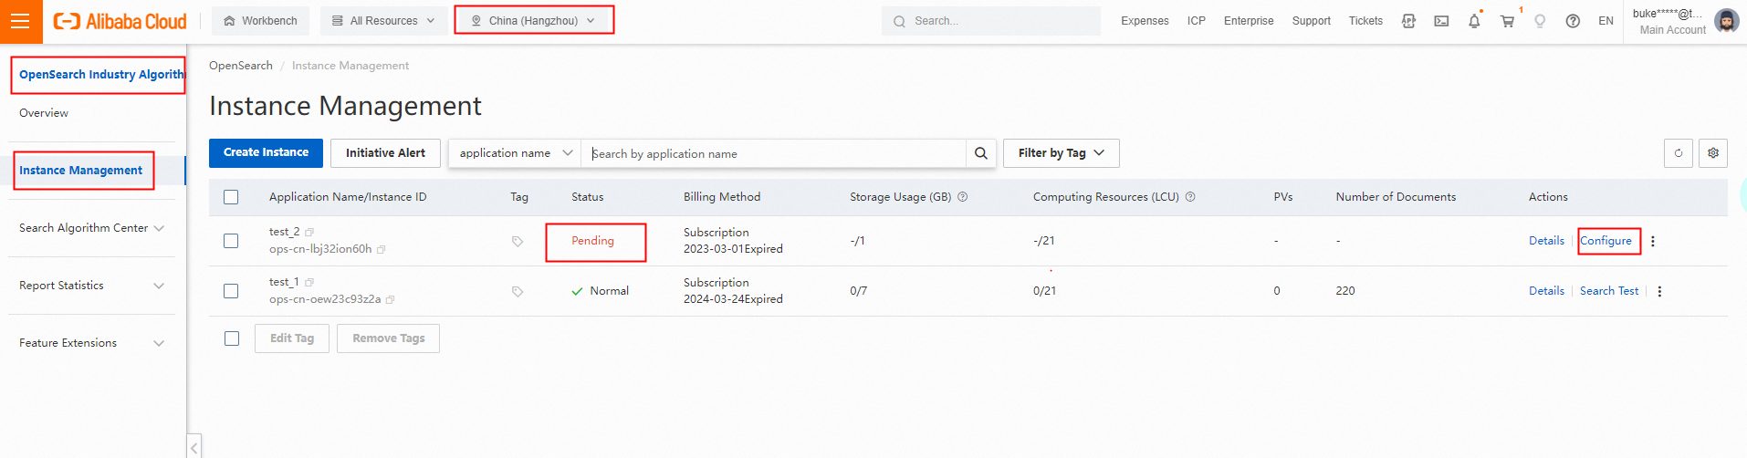The height and width of the screenshot is (458, 1747).
Task: Copy the test_1 instance ID
Action: pyautogui.click(x=391, y=299)
